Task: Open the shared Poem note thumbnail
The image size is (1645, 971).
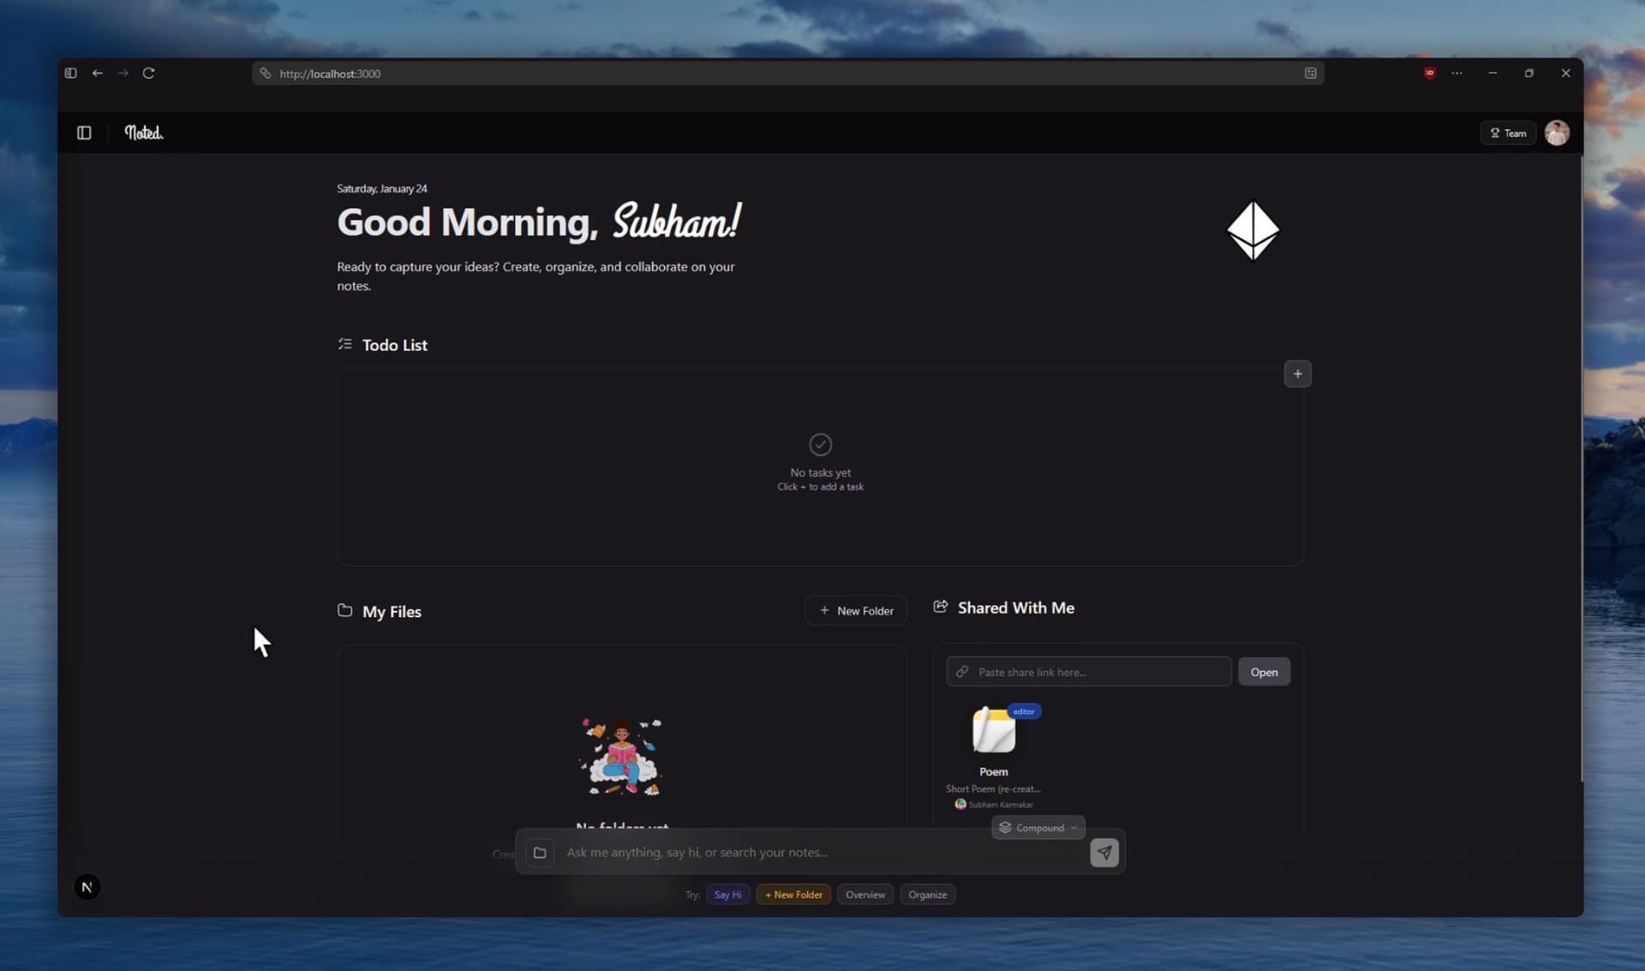Action: coord(994,731)
